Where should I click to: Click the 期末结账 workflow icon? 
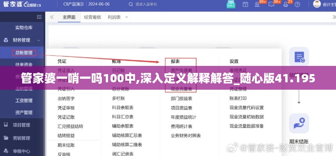[299, 123]
